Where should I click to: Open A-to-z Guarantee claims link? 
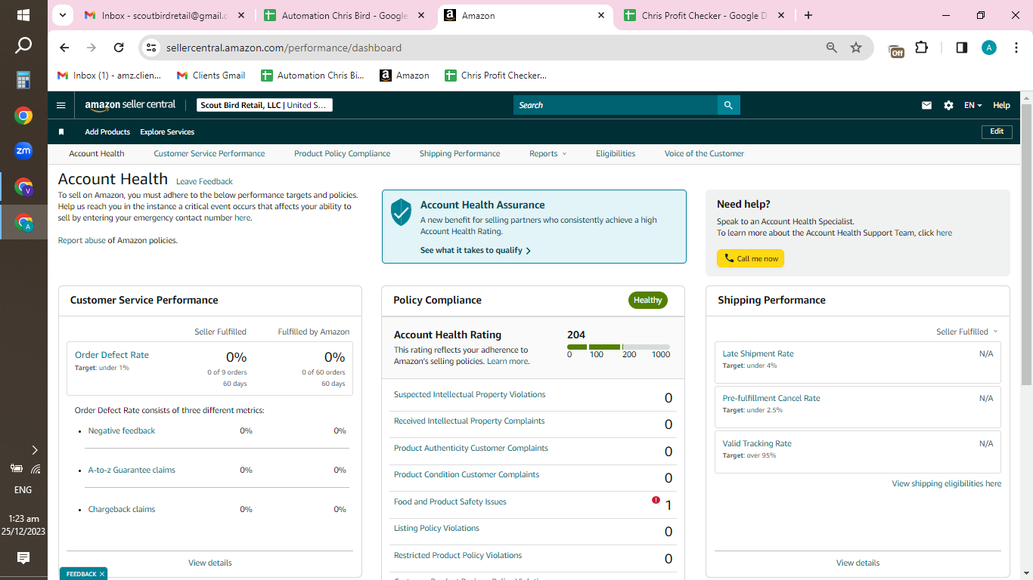[x=132, y=470]
